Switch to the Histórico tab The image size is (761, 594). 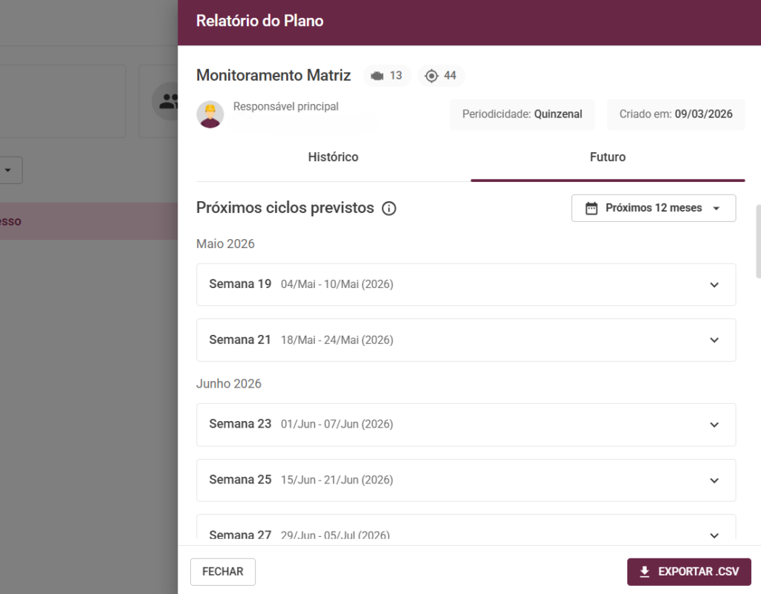(333, 157)
